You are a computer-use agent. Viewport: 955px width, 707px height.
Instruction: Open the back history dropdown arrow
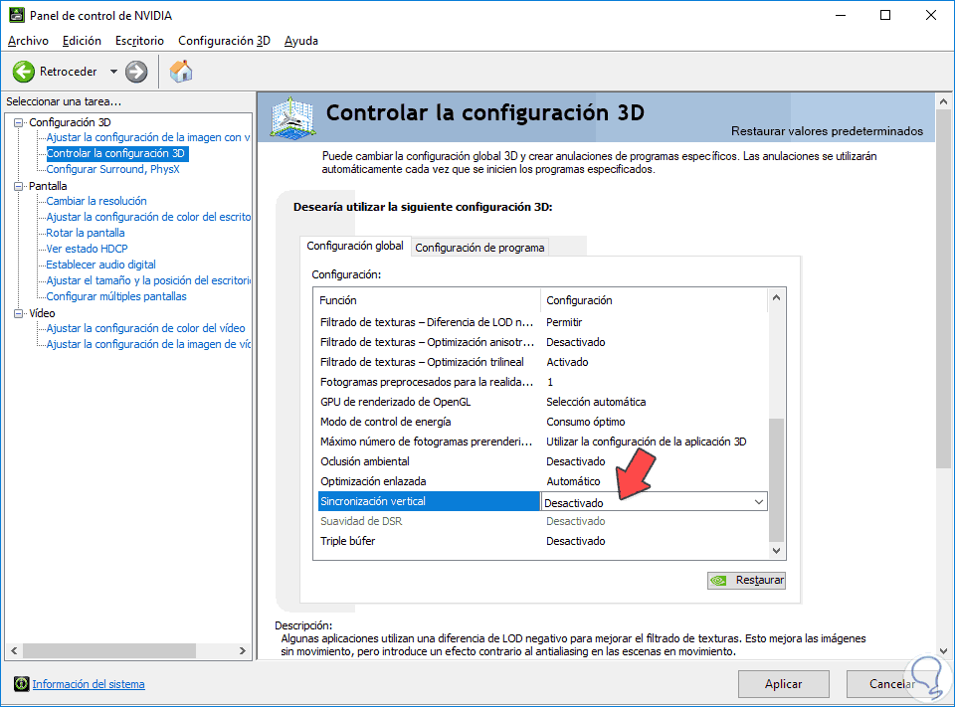point(113,72)
